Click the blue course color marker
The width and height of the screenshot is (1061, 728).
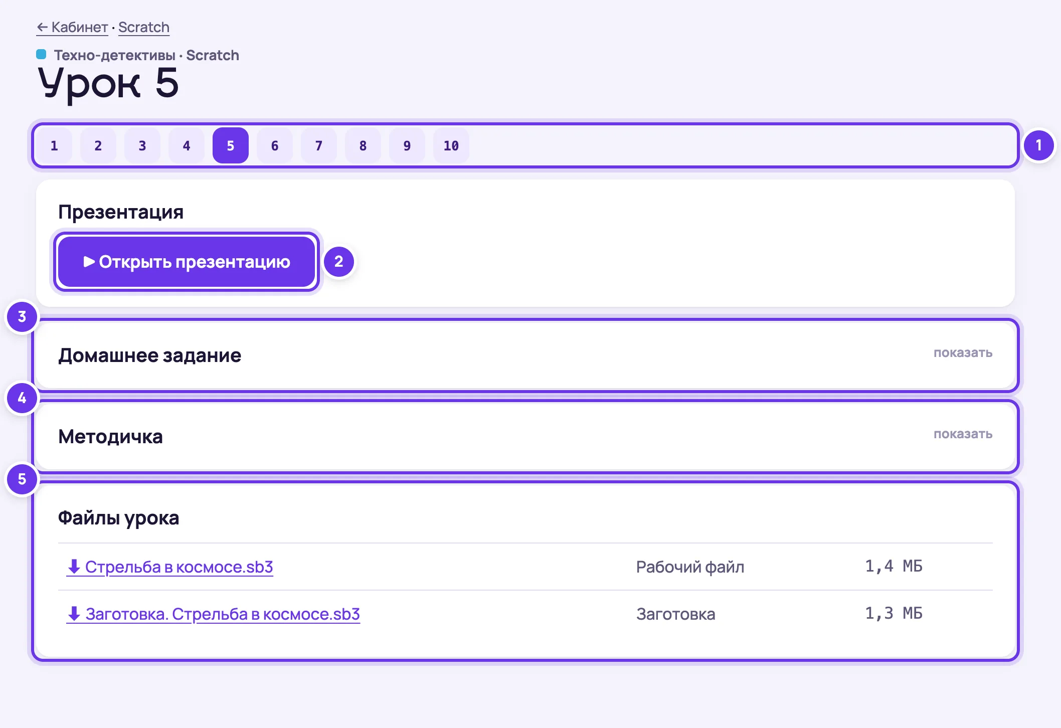tap(41, 54)
